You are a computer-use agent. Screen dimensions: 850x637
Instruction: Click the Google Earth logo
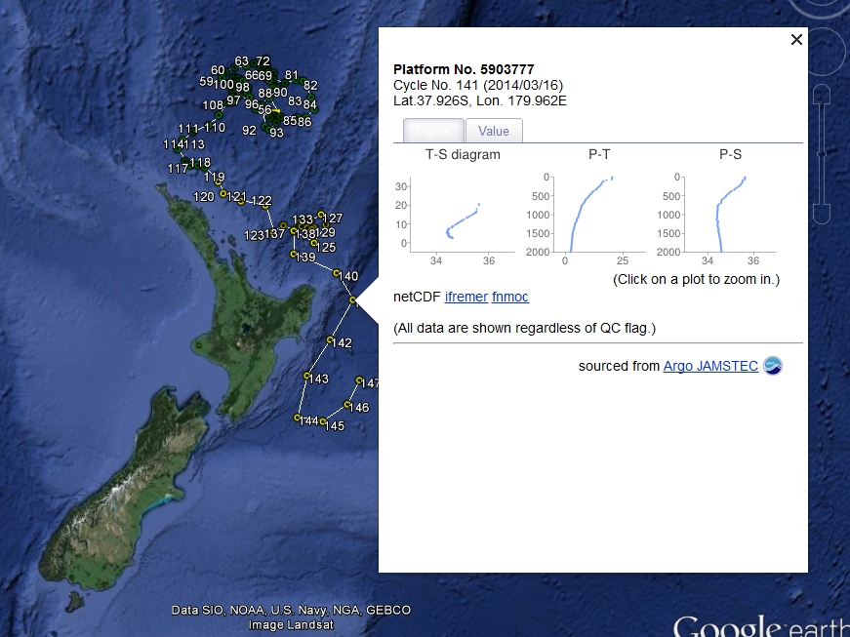point(760,626)
